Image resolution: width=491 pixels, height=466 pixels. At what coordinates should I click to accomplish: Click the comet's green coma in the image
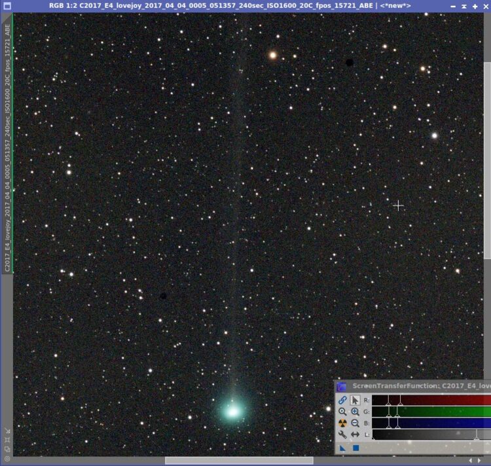[x=232, y=411]
